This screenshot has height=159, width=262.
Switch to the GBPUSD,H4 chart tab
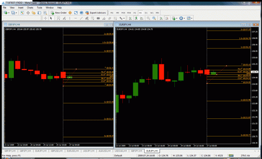click(x=57, y=151)
